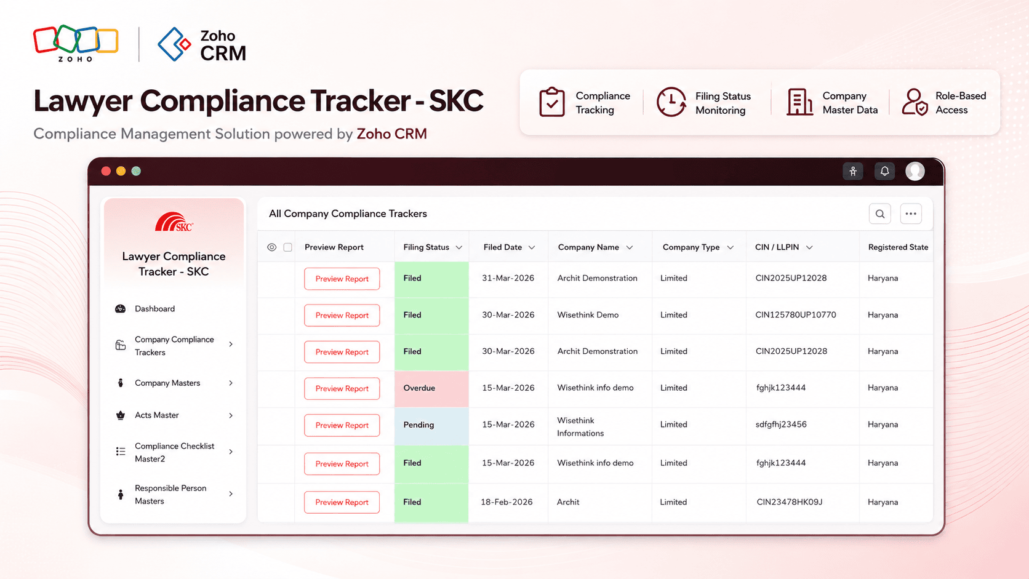1029x579 pixels.
Task: Toggle the column visibility eye icon
Action: point(271,247)
